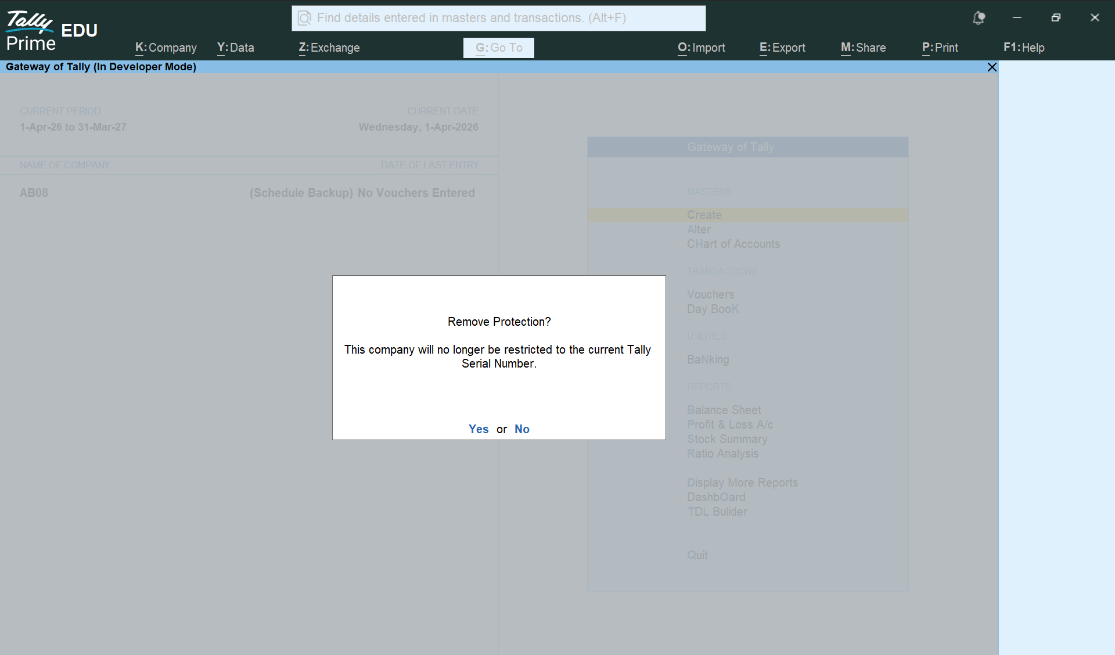
Task: Open Display More Reports
Action: [742, 483]
